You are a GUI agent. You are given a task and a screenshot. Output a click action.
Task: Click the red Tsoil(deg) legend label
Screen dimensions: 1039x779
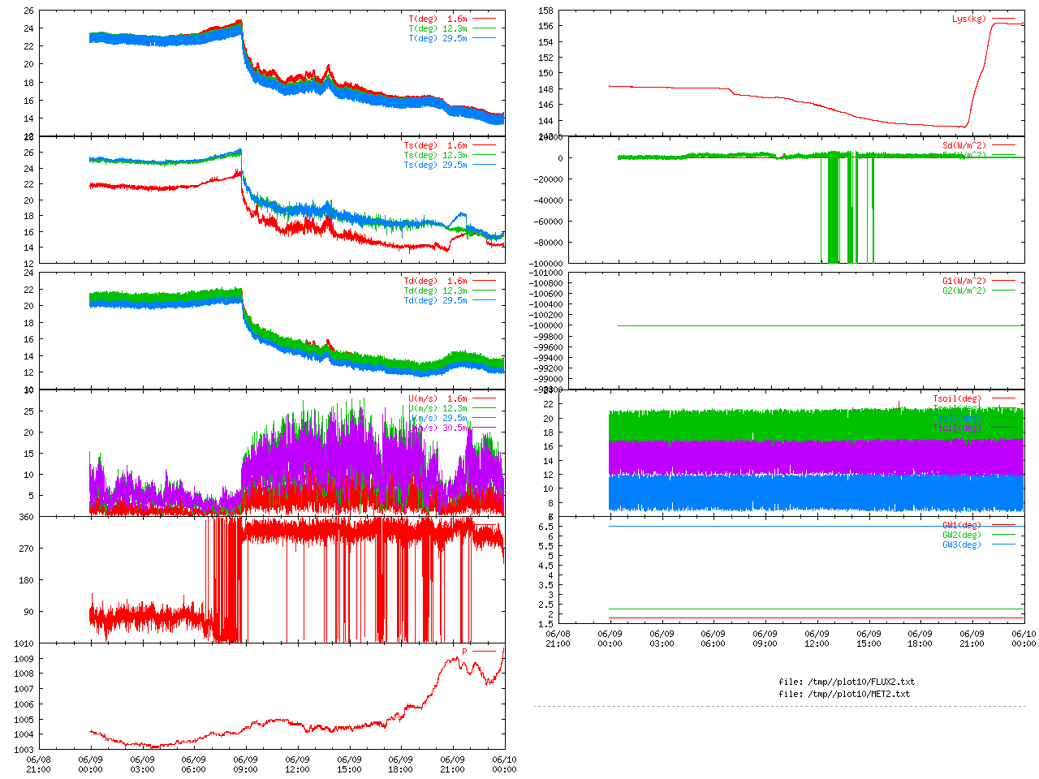957,398
